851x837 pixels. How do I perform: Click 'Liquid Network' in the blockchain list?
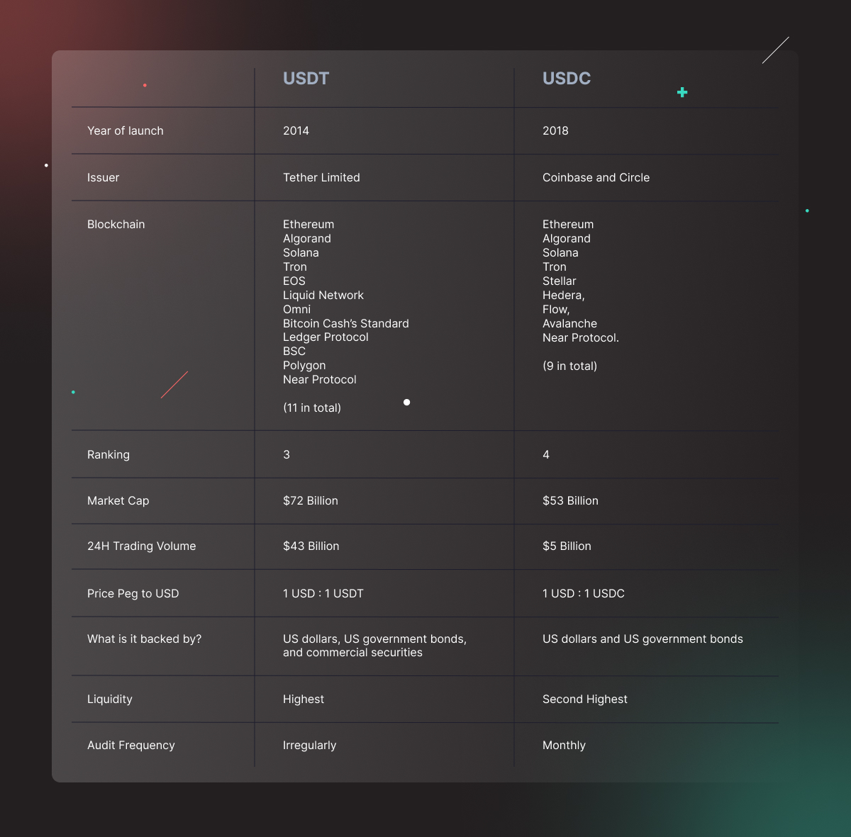[323, 295]
